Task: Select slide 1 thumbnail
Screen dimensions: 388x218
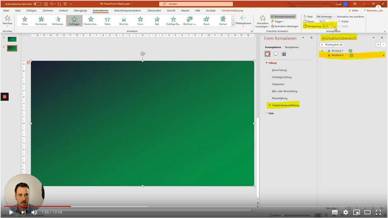Action: coord(12,39)
